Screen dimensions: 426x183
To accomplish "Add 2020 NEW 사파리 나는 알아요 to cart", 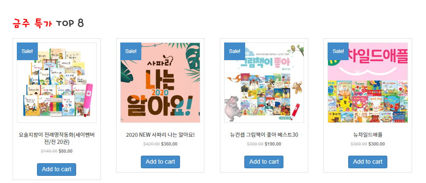I will coord(160,162).
